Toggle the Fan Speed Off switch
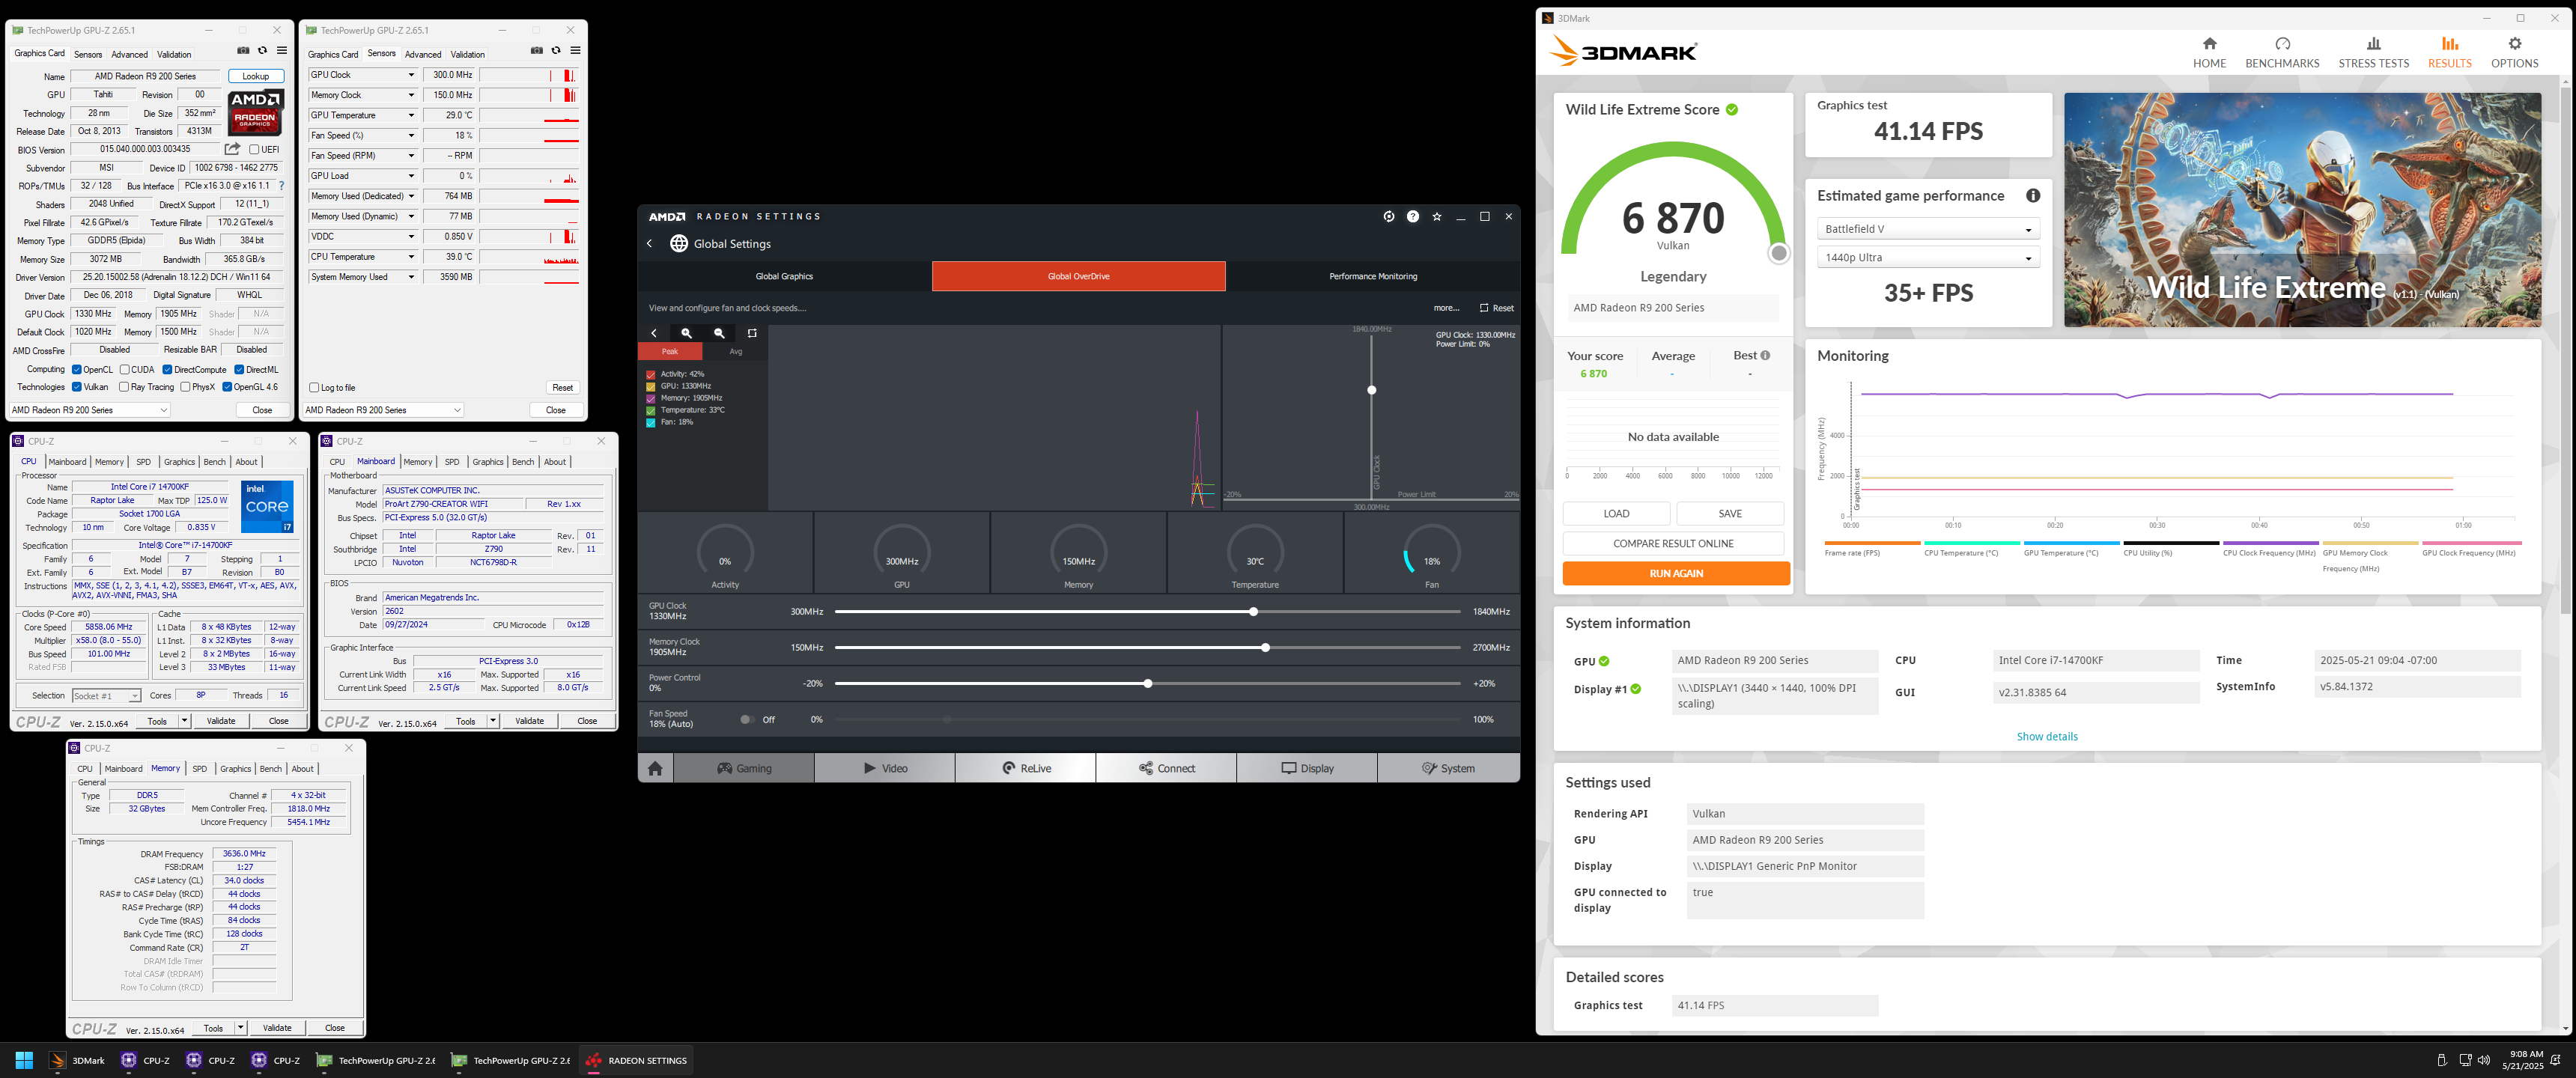 pos(748,719)
